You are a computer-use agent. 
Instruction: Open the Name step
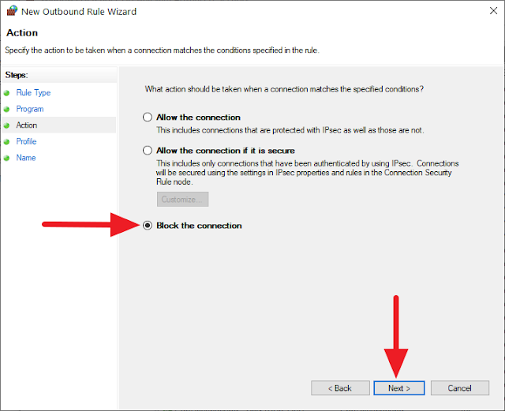(x=26, y=158)
